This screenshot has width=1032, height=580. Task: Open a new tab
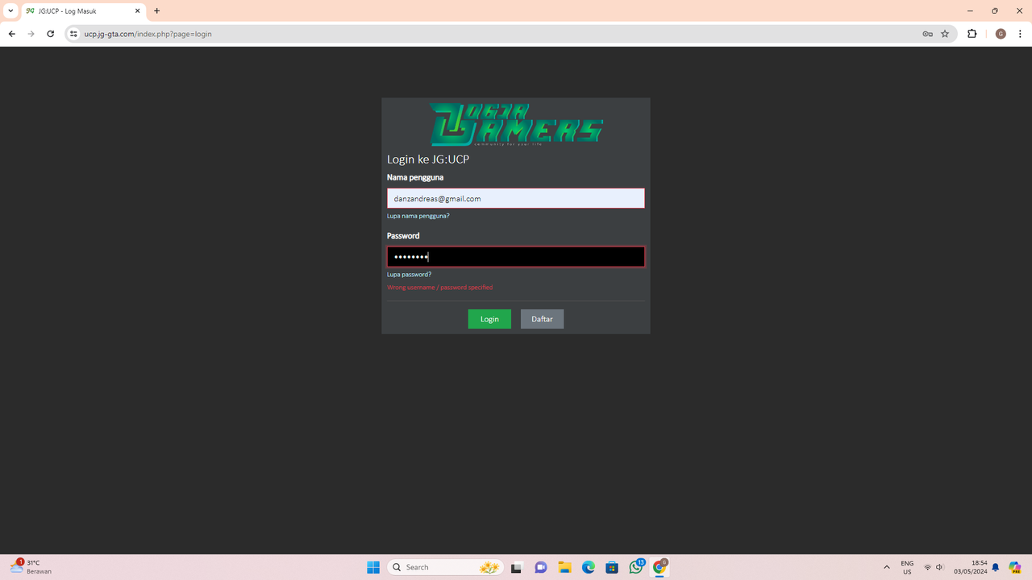[x=156, y=11]
